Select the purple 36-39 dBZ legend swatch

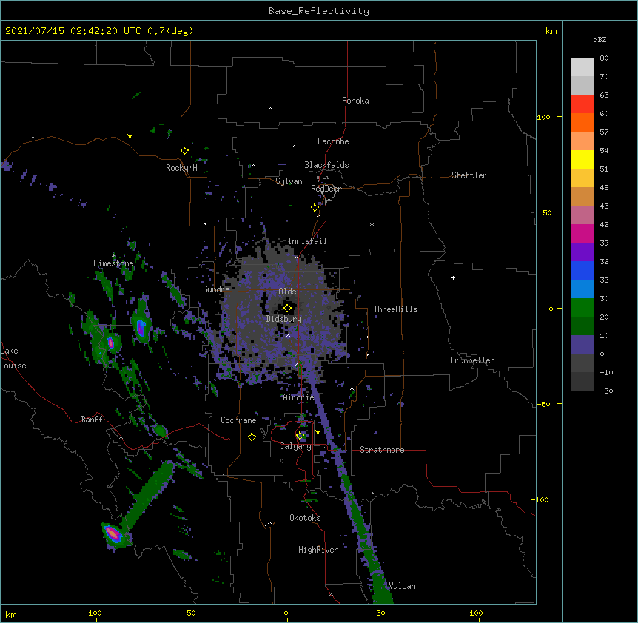(x=582, y=252)
